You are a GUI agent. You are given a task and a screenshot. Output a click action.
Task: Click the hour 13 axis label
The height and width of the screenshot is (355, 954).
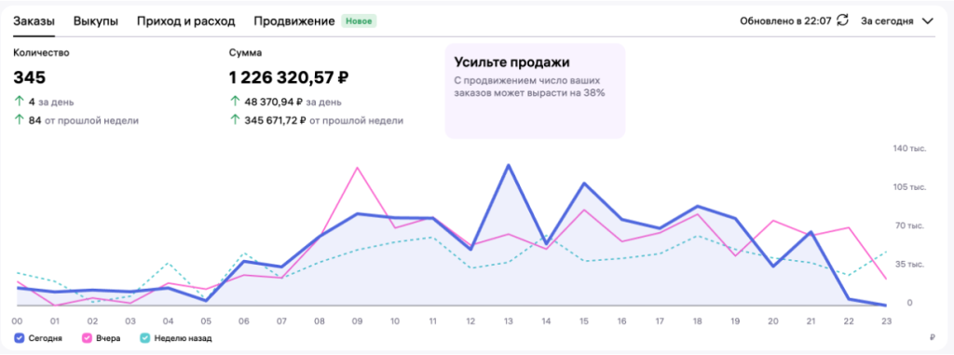click(x=508, y=321)
